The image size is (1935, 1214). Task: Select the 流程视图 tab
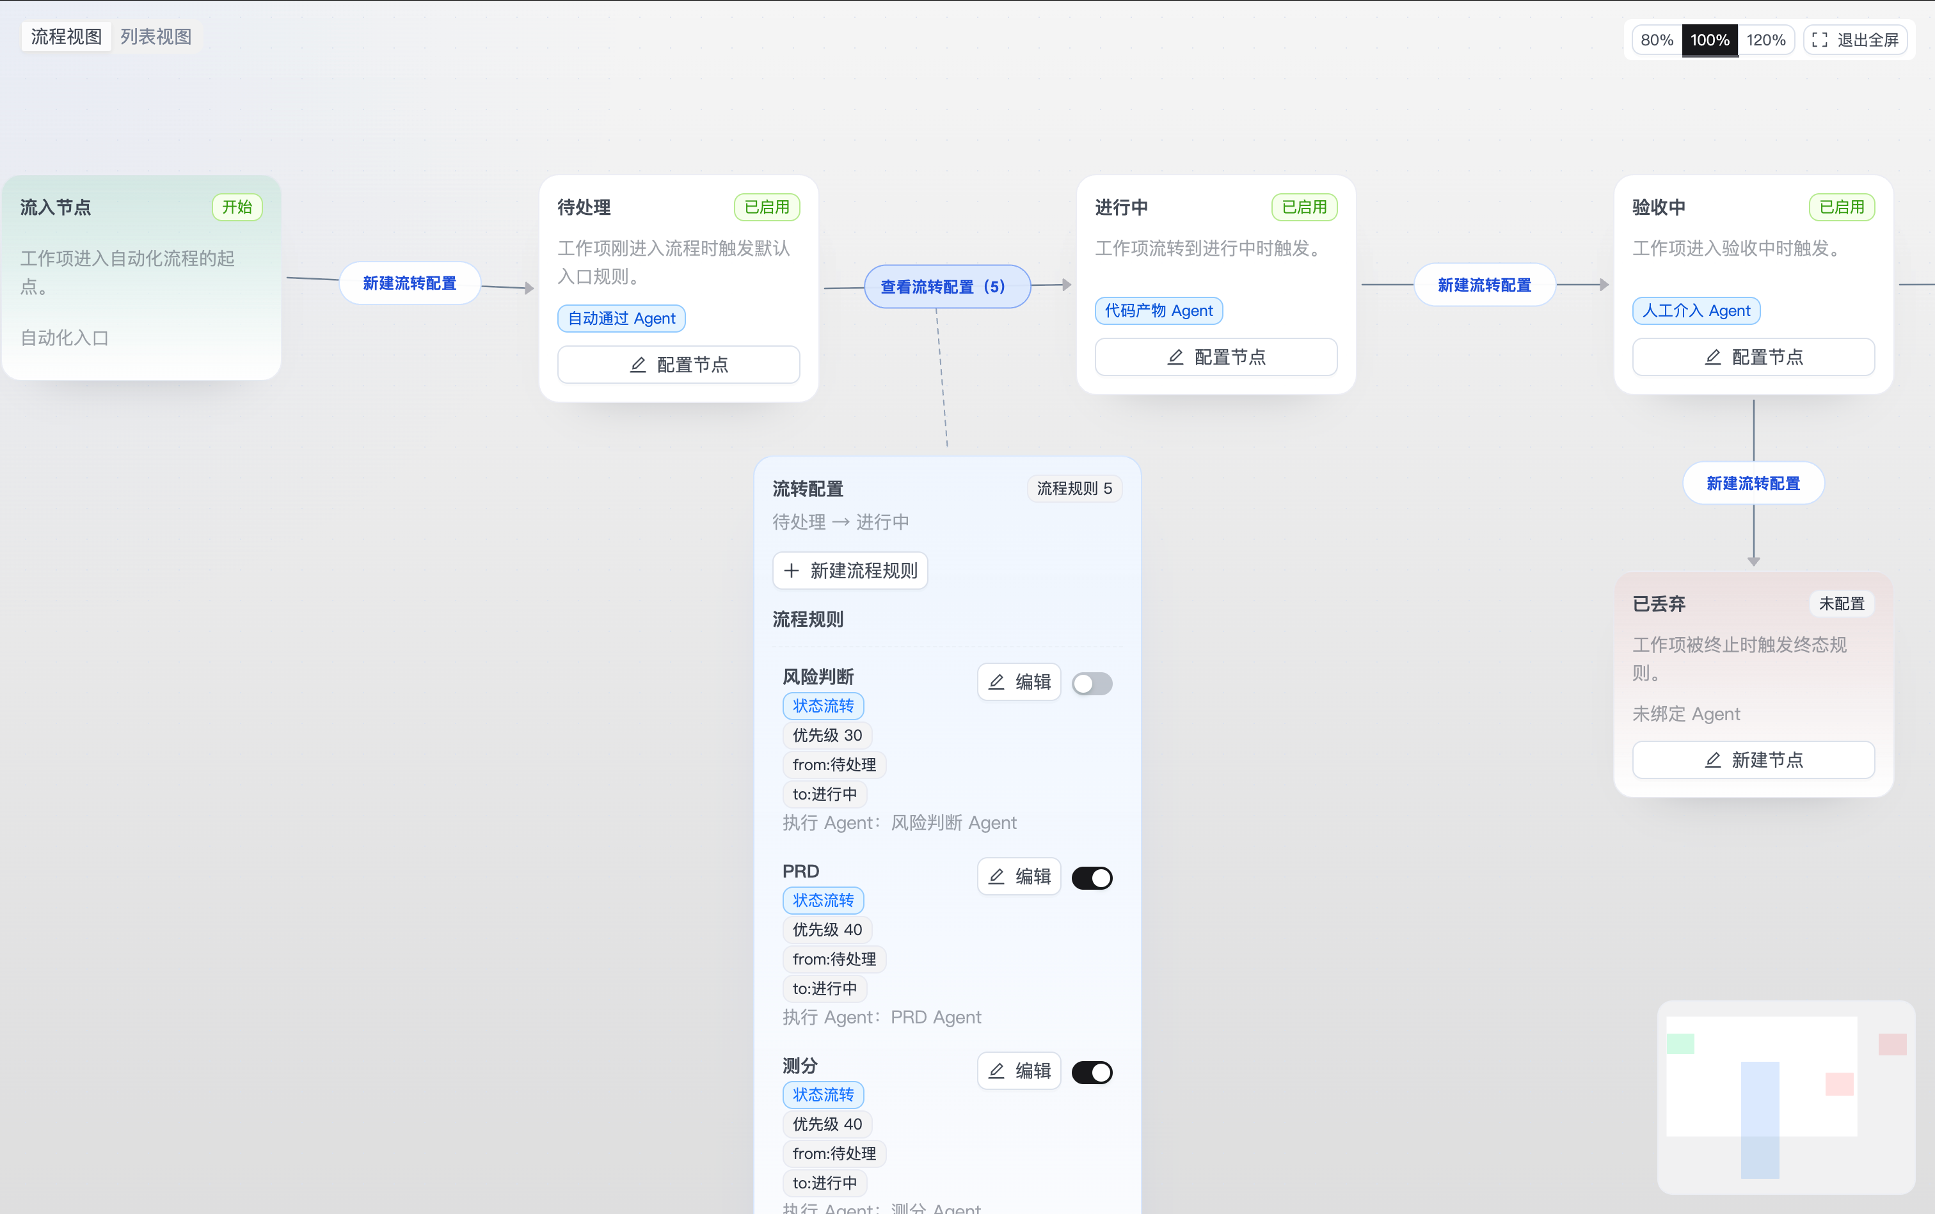(66, 37)
